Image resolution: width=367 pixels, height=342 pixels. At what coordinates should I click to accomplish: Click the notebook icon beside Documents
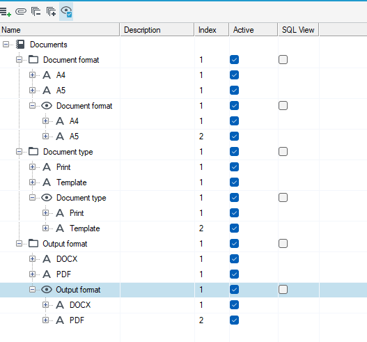[x=20, y=45]
